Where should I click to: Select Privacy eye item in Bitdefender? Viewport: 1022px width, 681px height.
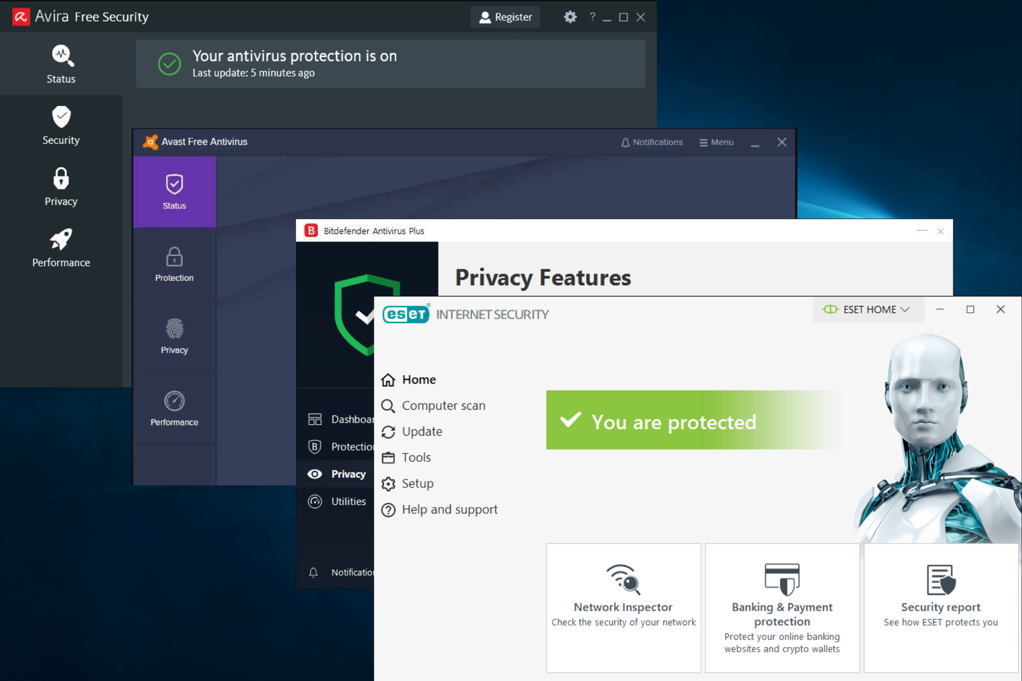[336, 474]
